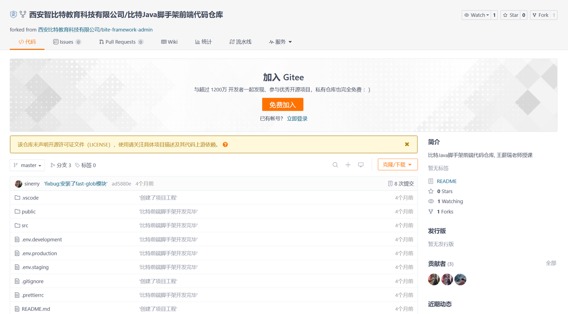Click the src folder icon
The height and width of the screenshot is (314, 568).
tap(17, 225)
